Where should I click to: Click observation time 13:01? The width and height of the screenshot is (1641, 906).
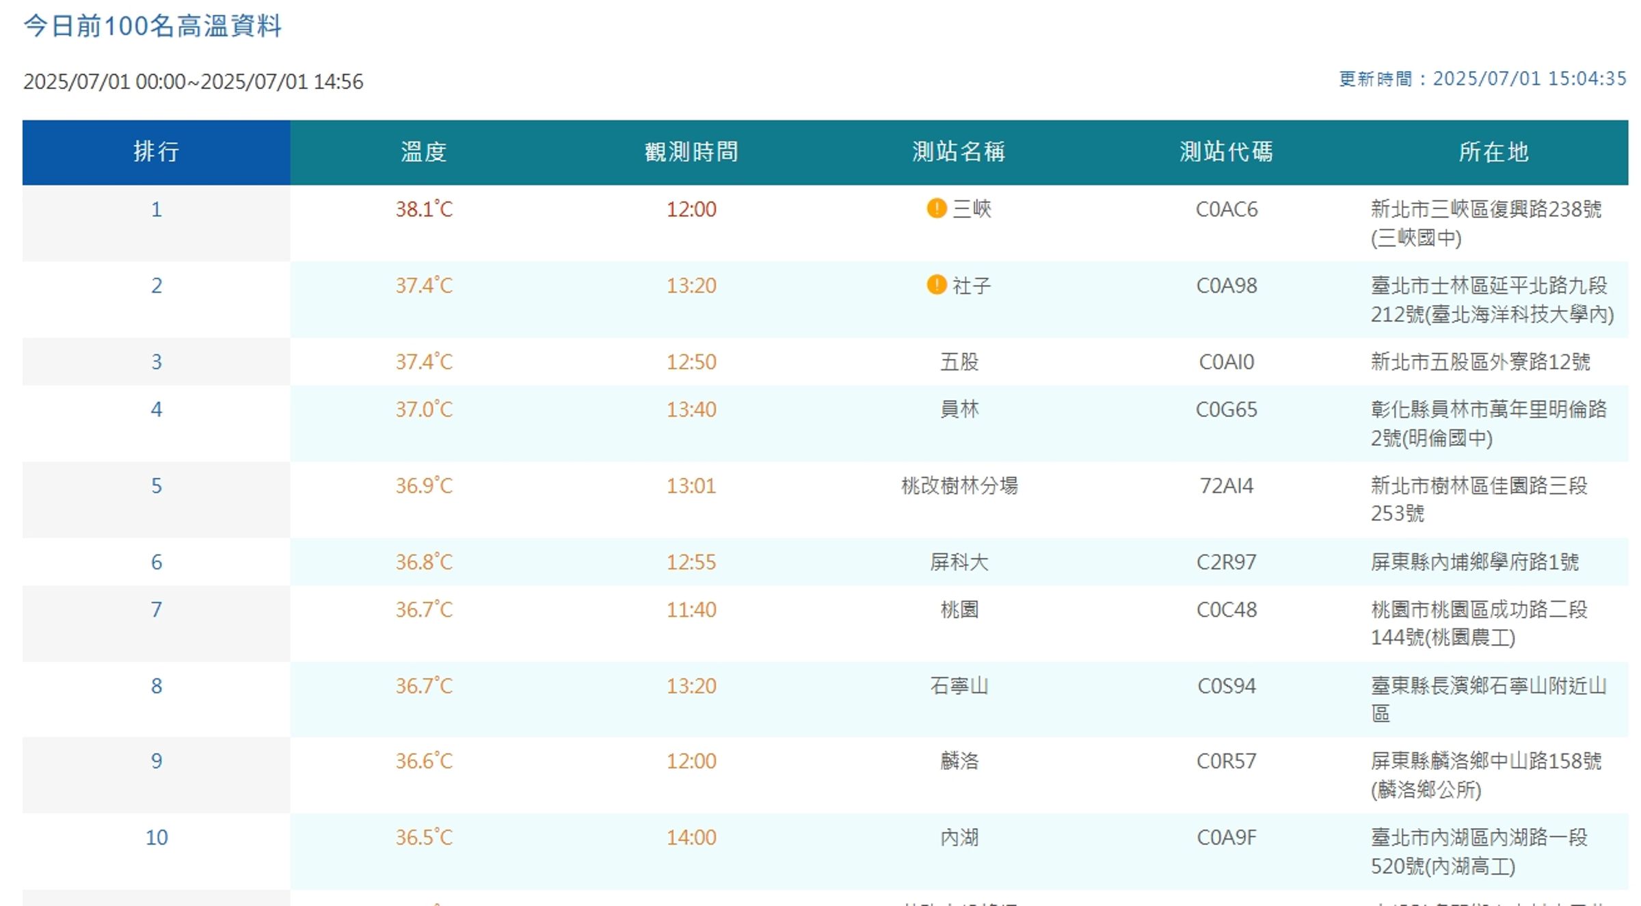pyautogui.click(x=691, y=486)
